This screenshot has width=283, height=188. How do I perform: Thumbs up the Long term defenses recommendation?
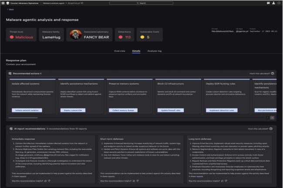222,180
